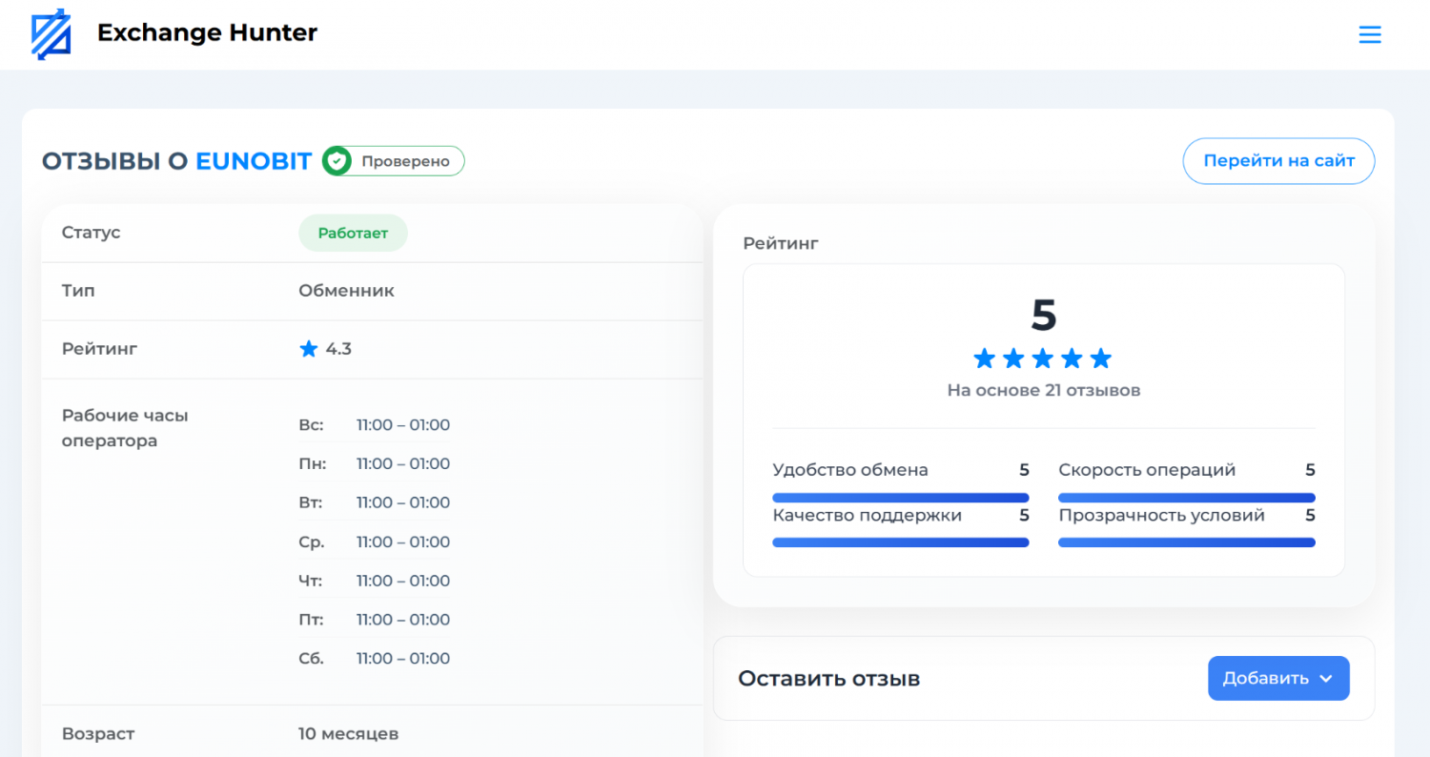This screenshot has height=757, width=1430.
Task: Click the Качество поддержки label
Action: coord(868,516)
